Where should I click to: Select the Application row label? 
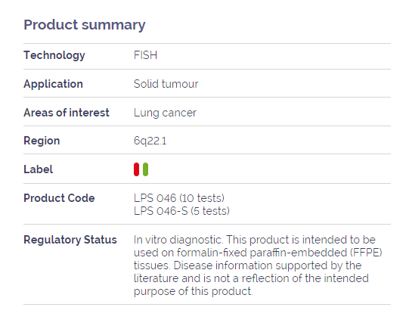53,84
